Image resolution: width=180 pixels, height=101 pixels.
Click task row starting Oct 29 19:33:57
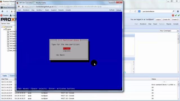click(89, 93)
